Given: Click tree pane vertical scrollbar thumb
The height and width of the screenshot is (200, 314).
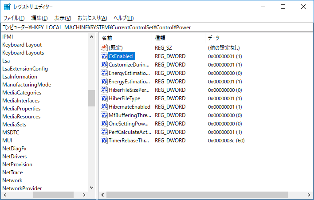Looking at the screenshot, I should point(91,98).
